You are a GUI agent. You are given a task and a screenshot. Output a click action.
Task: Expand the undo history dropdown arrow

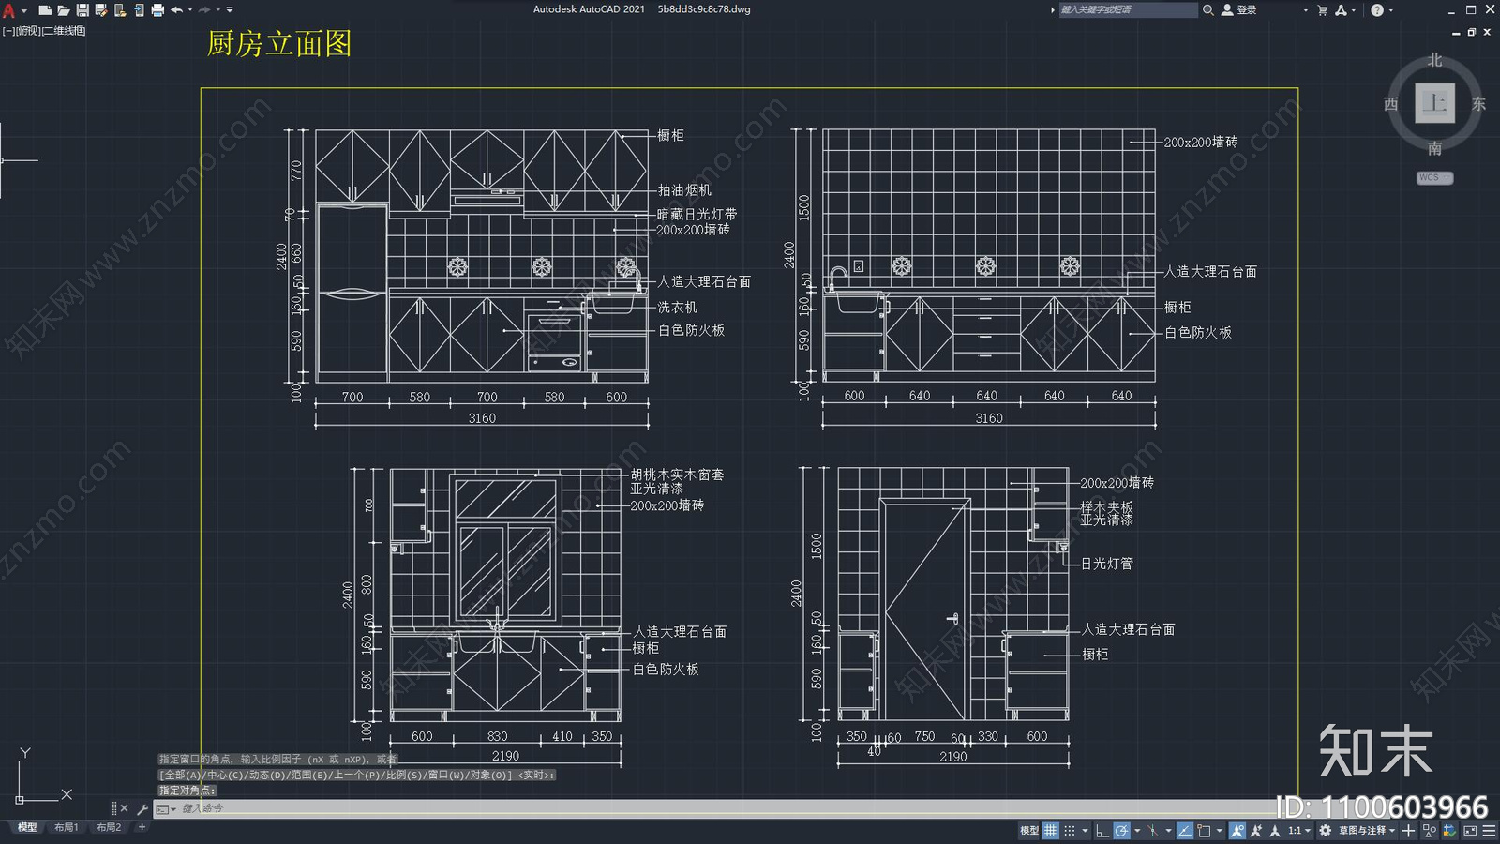coord(190,10)
